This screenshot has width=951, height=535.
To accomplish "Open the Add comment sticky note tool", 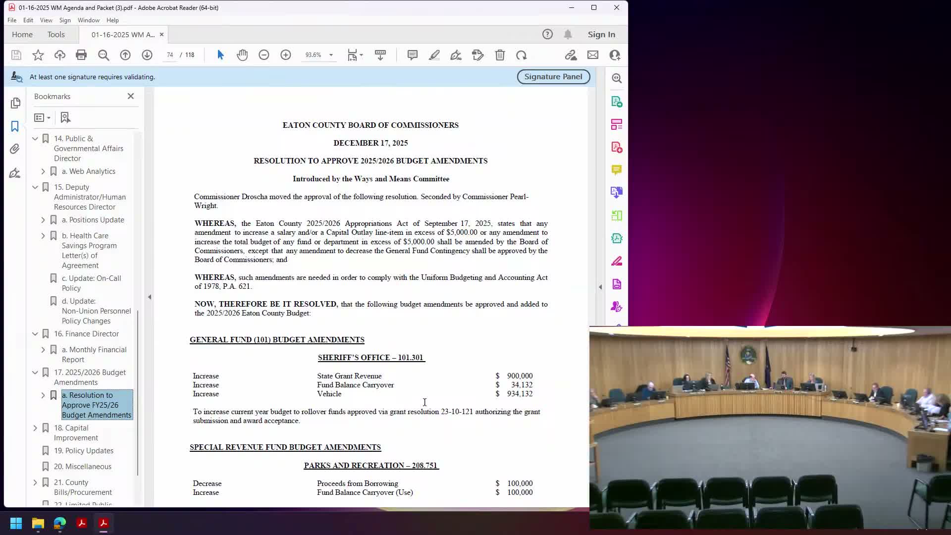I will coord(412,55).
